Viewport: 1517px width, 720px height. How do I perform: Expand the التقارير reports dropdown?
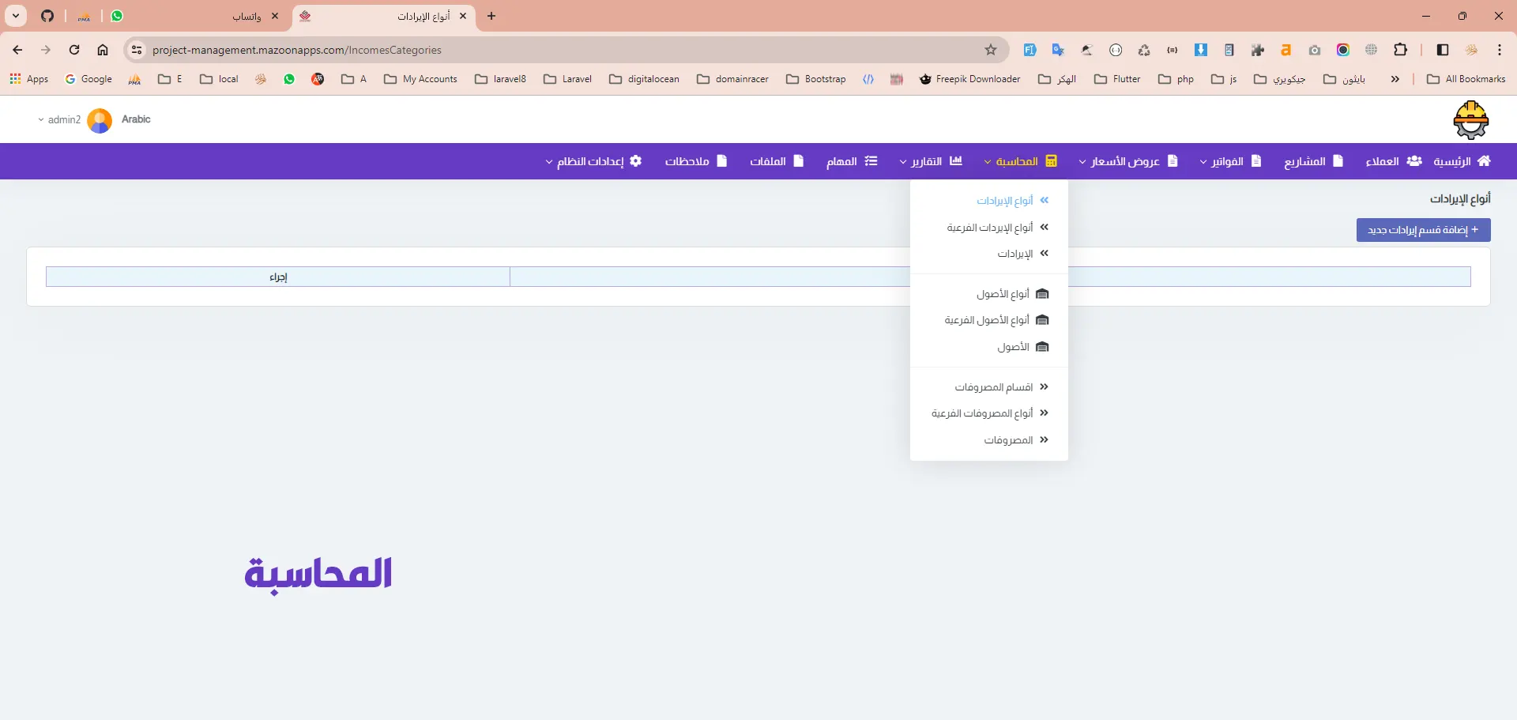930,161
